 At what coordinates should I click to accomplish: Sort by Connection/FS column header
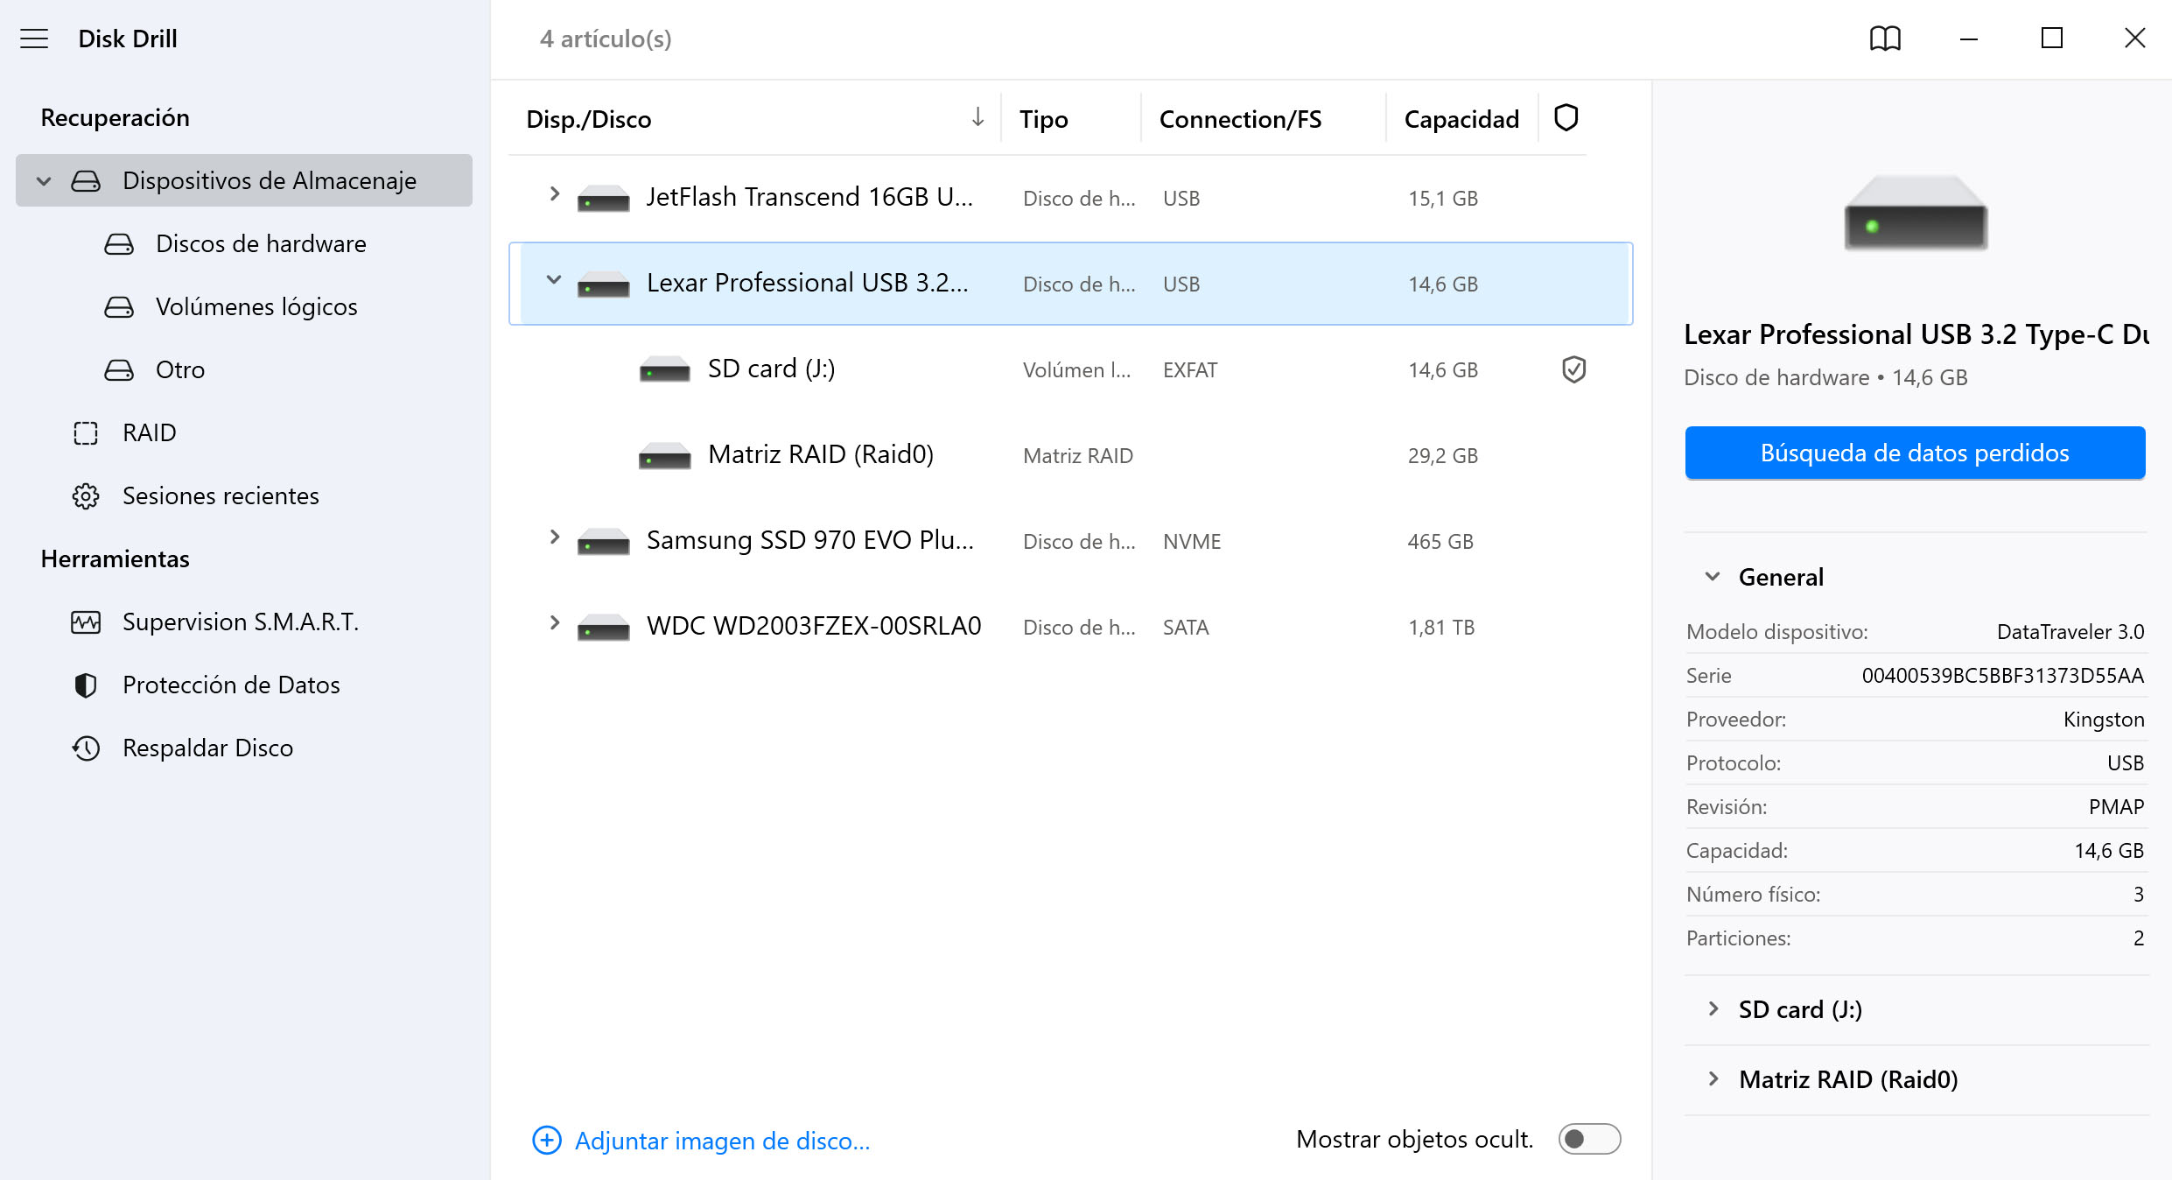point(1240,119)
